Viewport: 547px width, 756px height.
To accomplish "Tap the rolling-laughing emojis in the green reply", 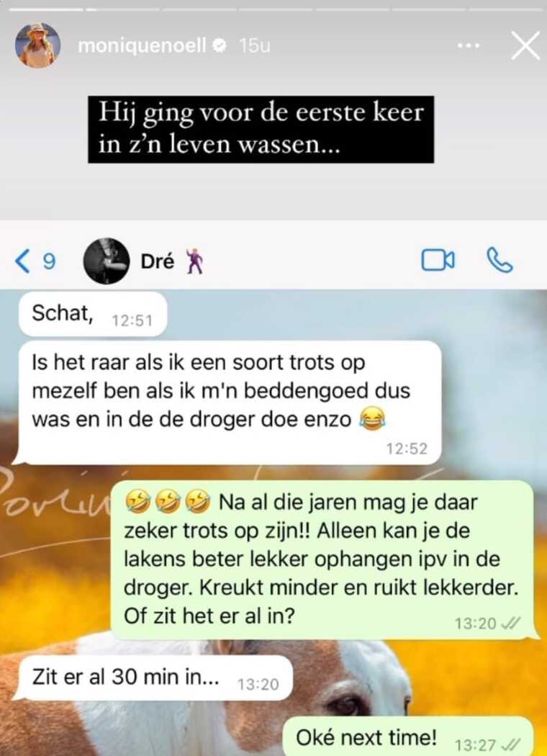I will (167, 503).
